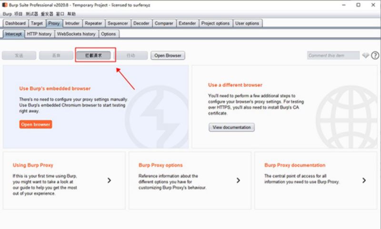Open the WebSockets history sub-tab
This screenshot has height=229, width=381.
(x=76, y=34)
